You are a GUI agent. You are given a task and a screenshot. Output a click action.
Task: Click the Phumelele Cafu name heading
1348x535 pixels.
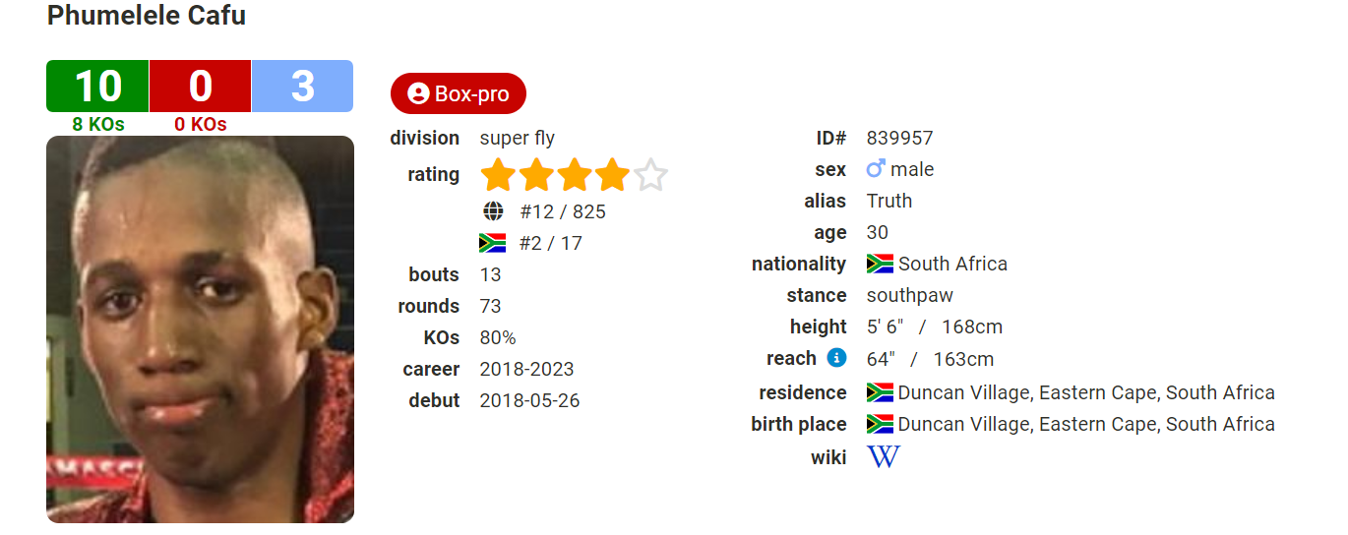(x=147, y=16)
